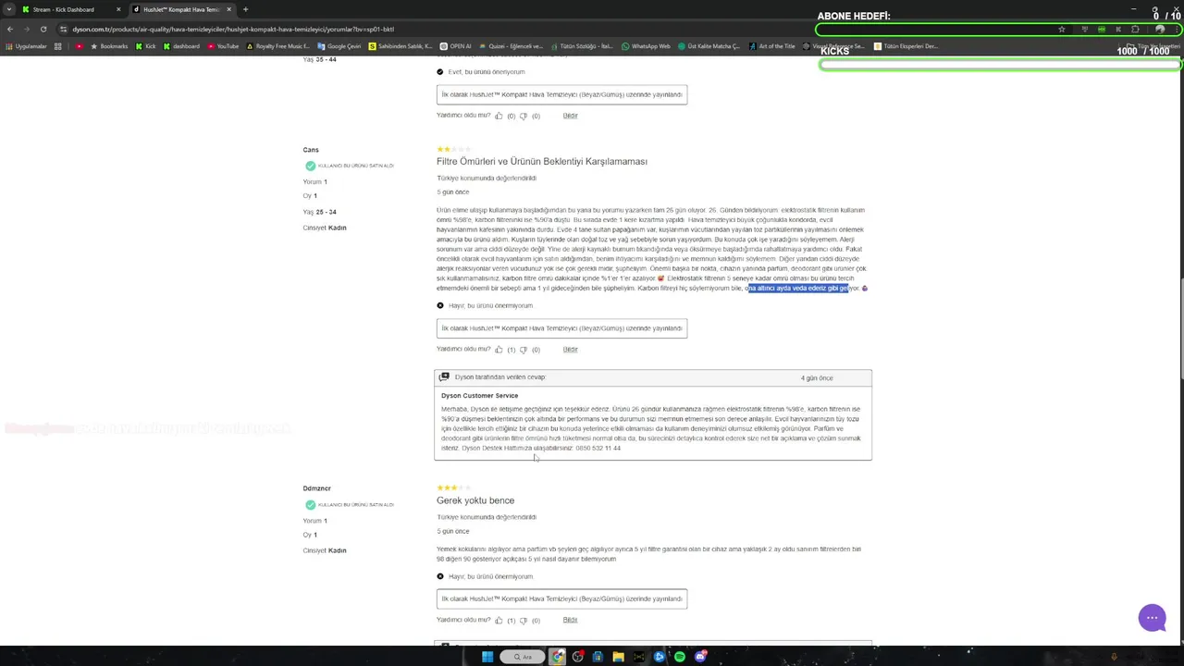Open Discord from the taskbar
Image resolution: width=1184 pixels, height=666 pixels.
pos(700,657)
